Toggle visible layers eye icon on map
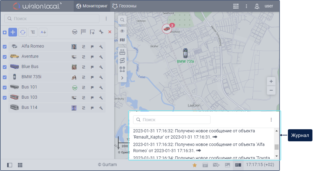 pos(122,31)
